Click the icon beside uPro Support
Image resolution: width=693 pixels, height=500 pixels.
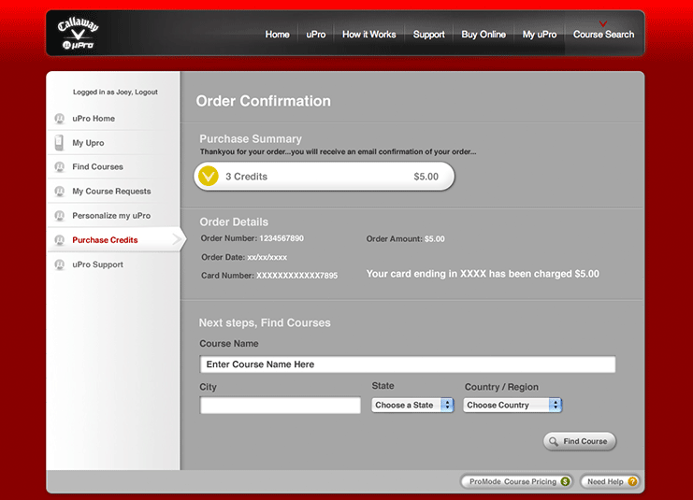pyautogui.click(x=59, y=264)
